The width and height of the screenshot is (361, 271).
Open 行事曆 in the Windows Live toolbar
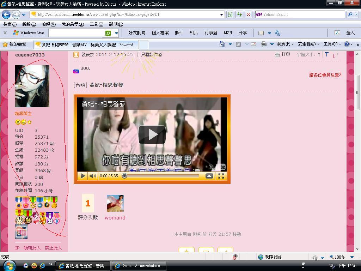(211, 33)
